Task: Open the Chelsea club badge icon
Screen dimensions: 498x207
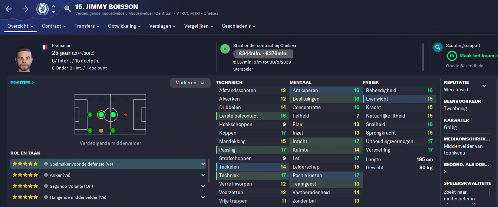Action: (x=43, y=9)
